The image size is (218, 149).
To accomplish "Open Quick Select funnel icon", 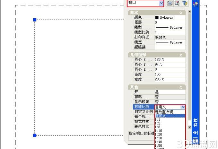I will coord(185,3).
